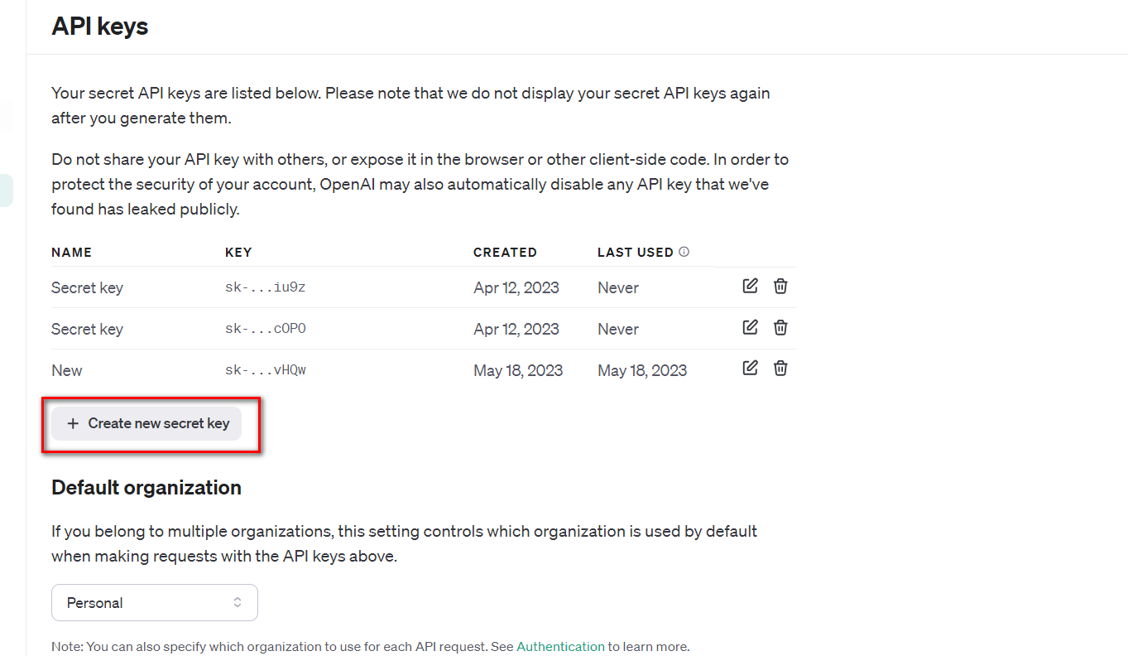
Task: Rename the key named New
Action: 750,368
